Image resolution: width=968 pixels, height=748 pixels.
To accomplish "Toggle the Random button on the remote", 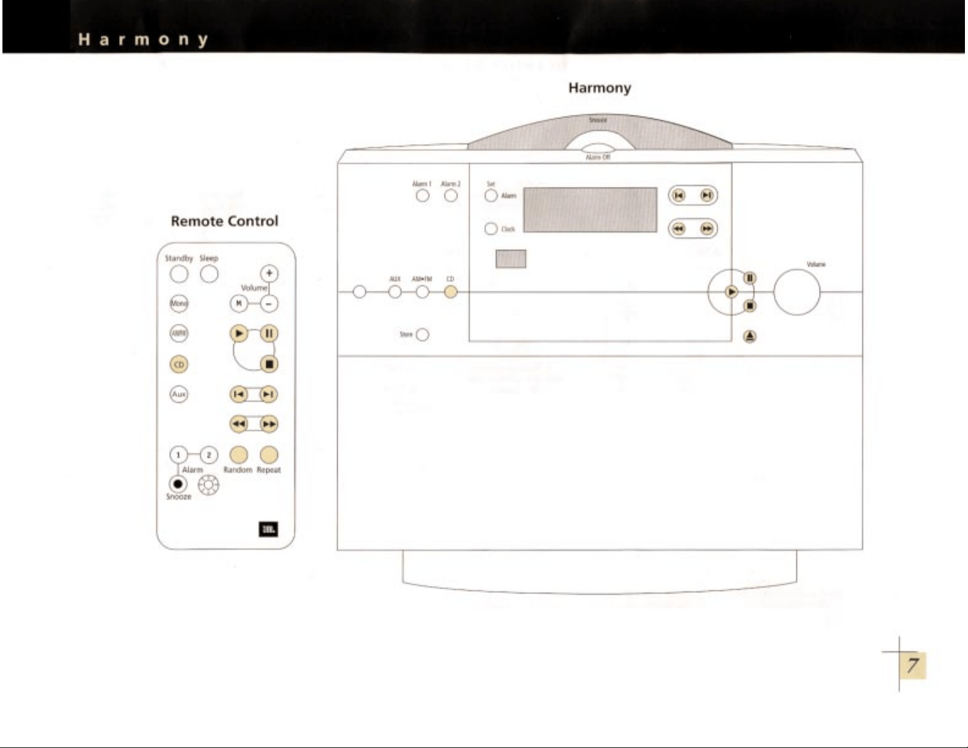I will pos(239,455).
